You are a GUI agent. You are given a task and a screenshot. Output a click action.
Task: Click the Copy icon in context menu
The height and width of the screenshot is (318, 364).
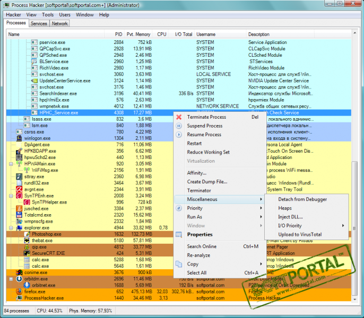click(x=179, y=264)
